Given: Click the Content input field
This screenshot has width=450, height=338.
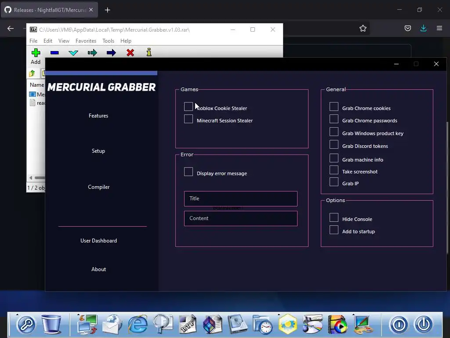Looking at the screenshot, I should [240, 218].
